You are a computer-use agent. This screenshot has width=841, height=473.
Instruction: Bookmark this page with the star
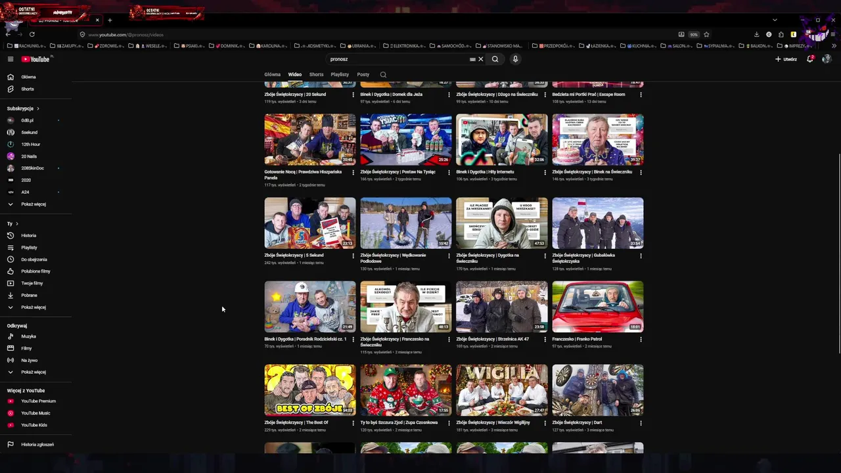click(706, 34)
